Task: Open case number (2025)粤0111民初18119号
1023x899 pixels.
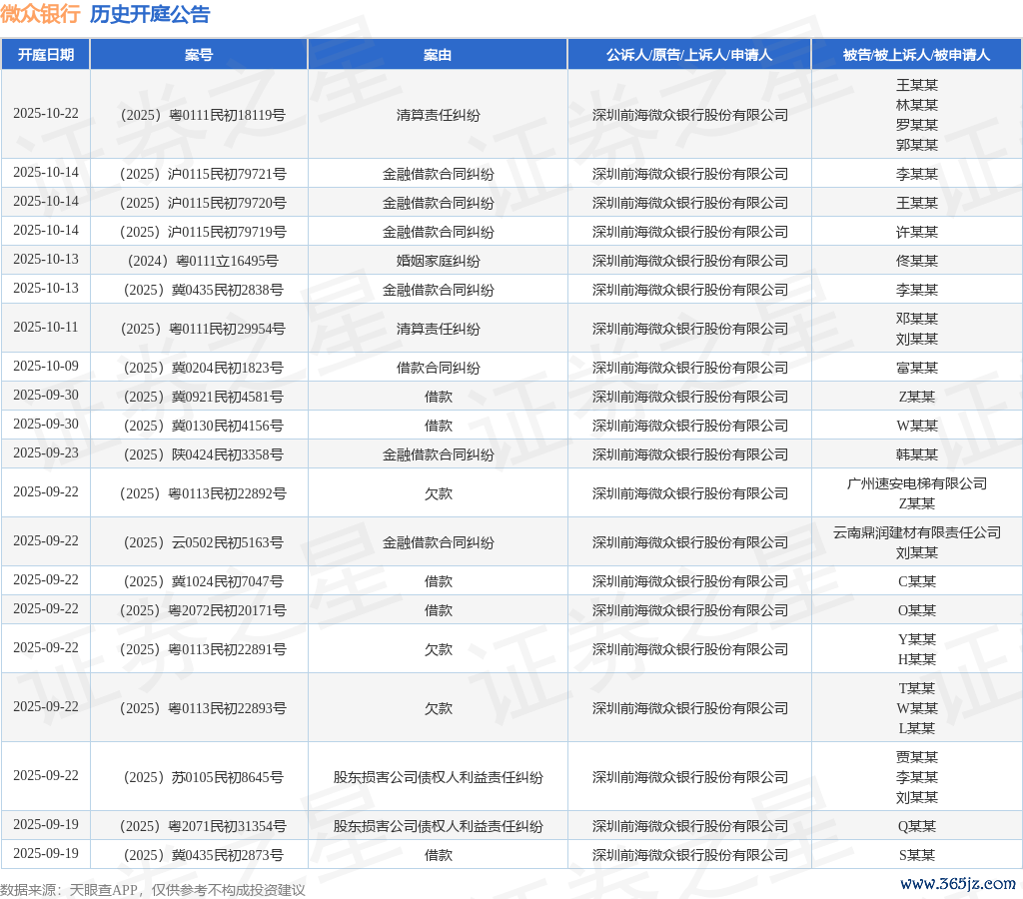Action: pos(199,115)
